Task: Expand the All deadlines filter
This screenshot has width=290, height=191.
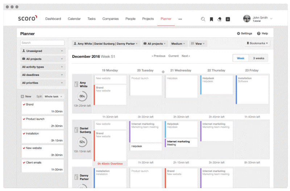Action: coord(43,75)
